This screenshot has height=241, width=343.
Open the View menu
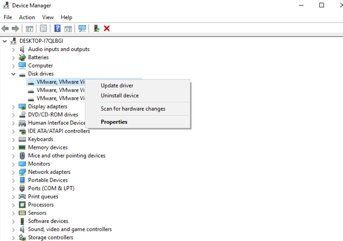(x=48, y=17)
